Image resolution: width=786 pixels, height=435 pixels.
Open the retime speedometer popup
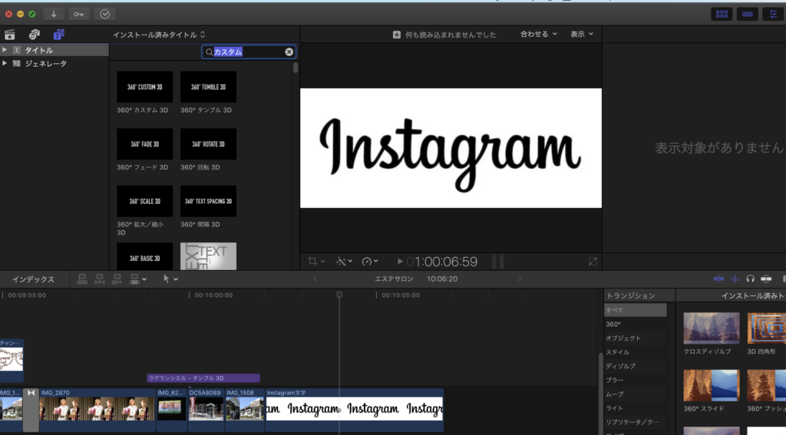(370, 261)
